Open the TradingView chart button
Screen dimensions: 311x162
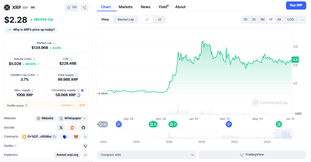coord(252,155)
